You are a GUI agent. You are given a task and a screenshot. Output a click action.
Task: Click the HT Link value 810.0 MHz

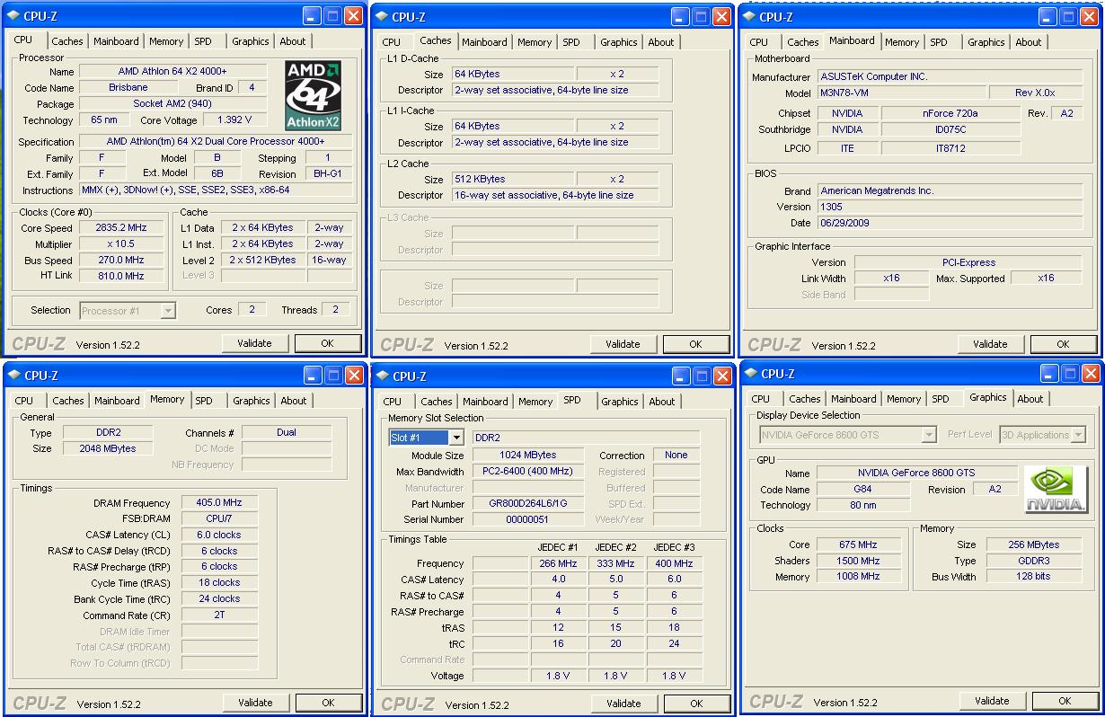pyautogui.click(x=120, y=277)
